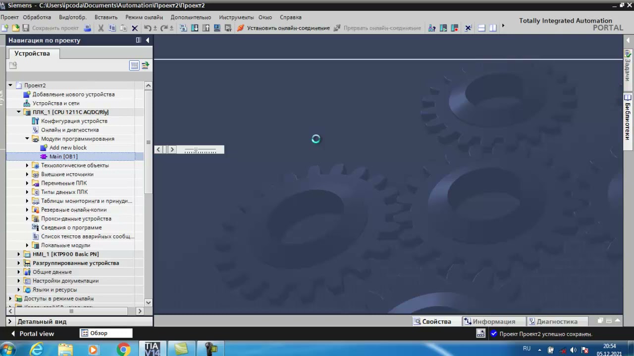Click the tree display options icon
This screenshot has height=356, width=634.
(146, 65)
